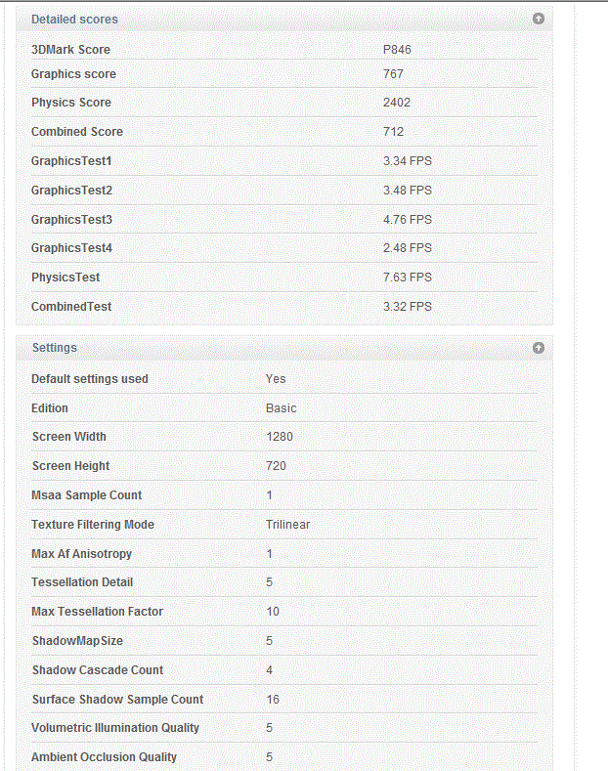The image size is (608, 771).
Task: Collapse the Settings panel arrow icon
Action: pyautogui.click(x=538, y=348)
